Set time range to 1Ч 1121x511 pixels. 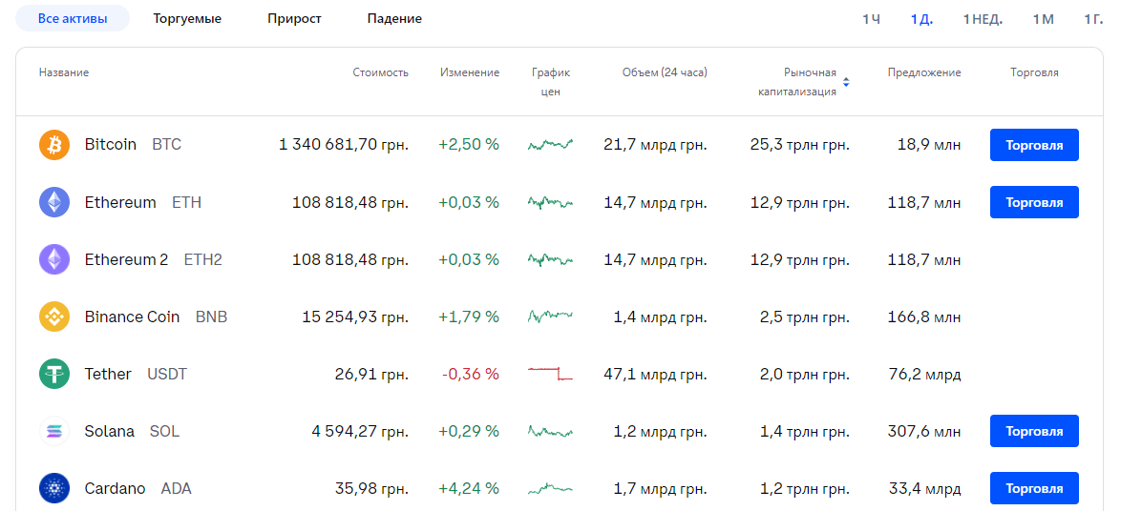click(x=871, y=19)
